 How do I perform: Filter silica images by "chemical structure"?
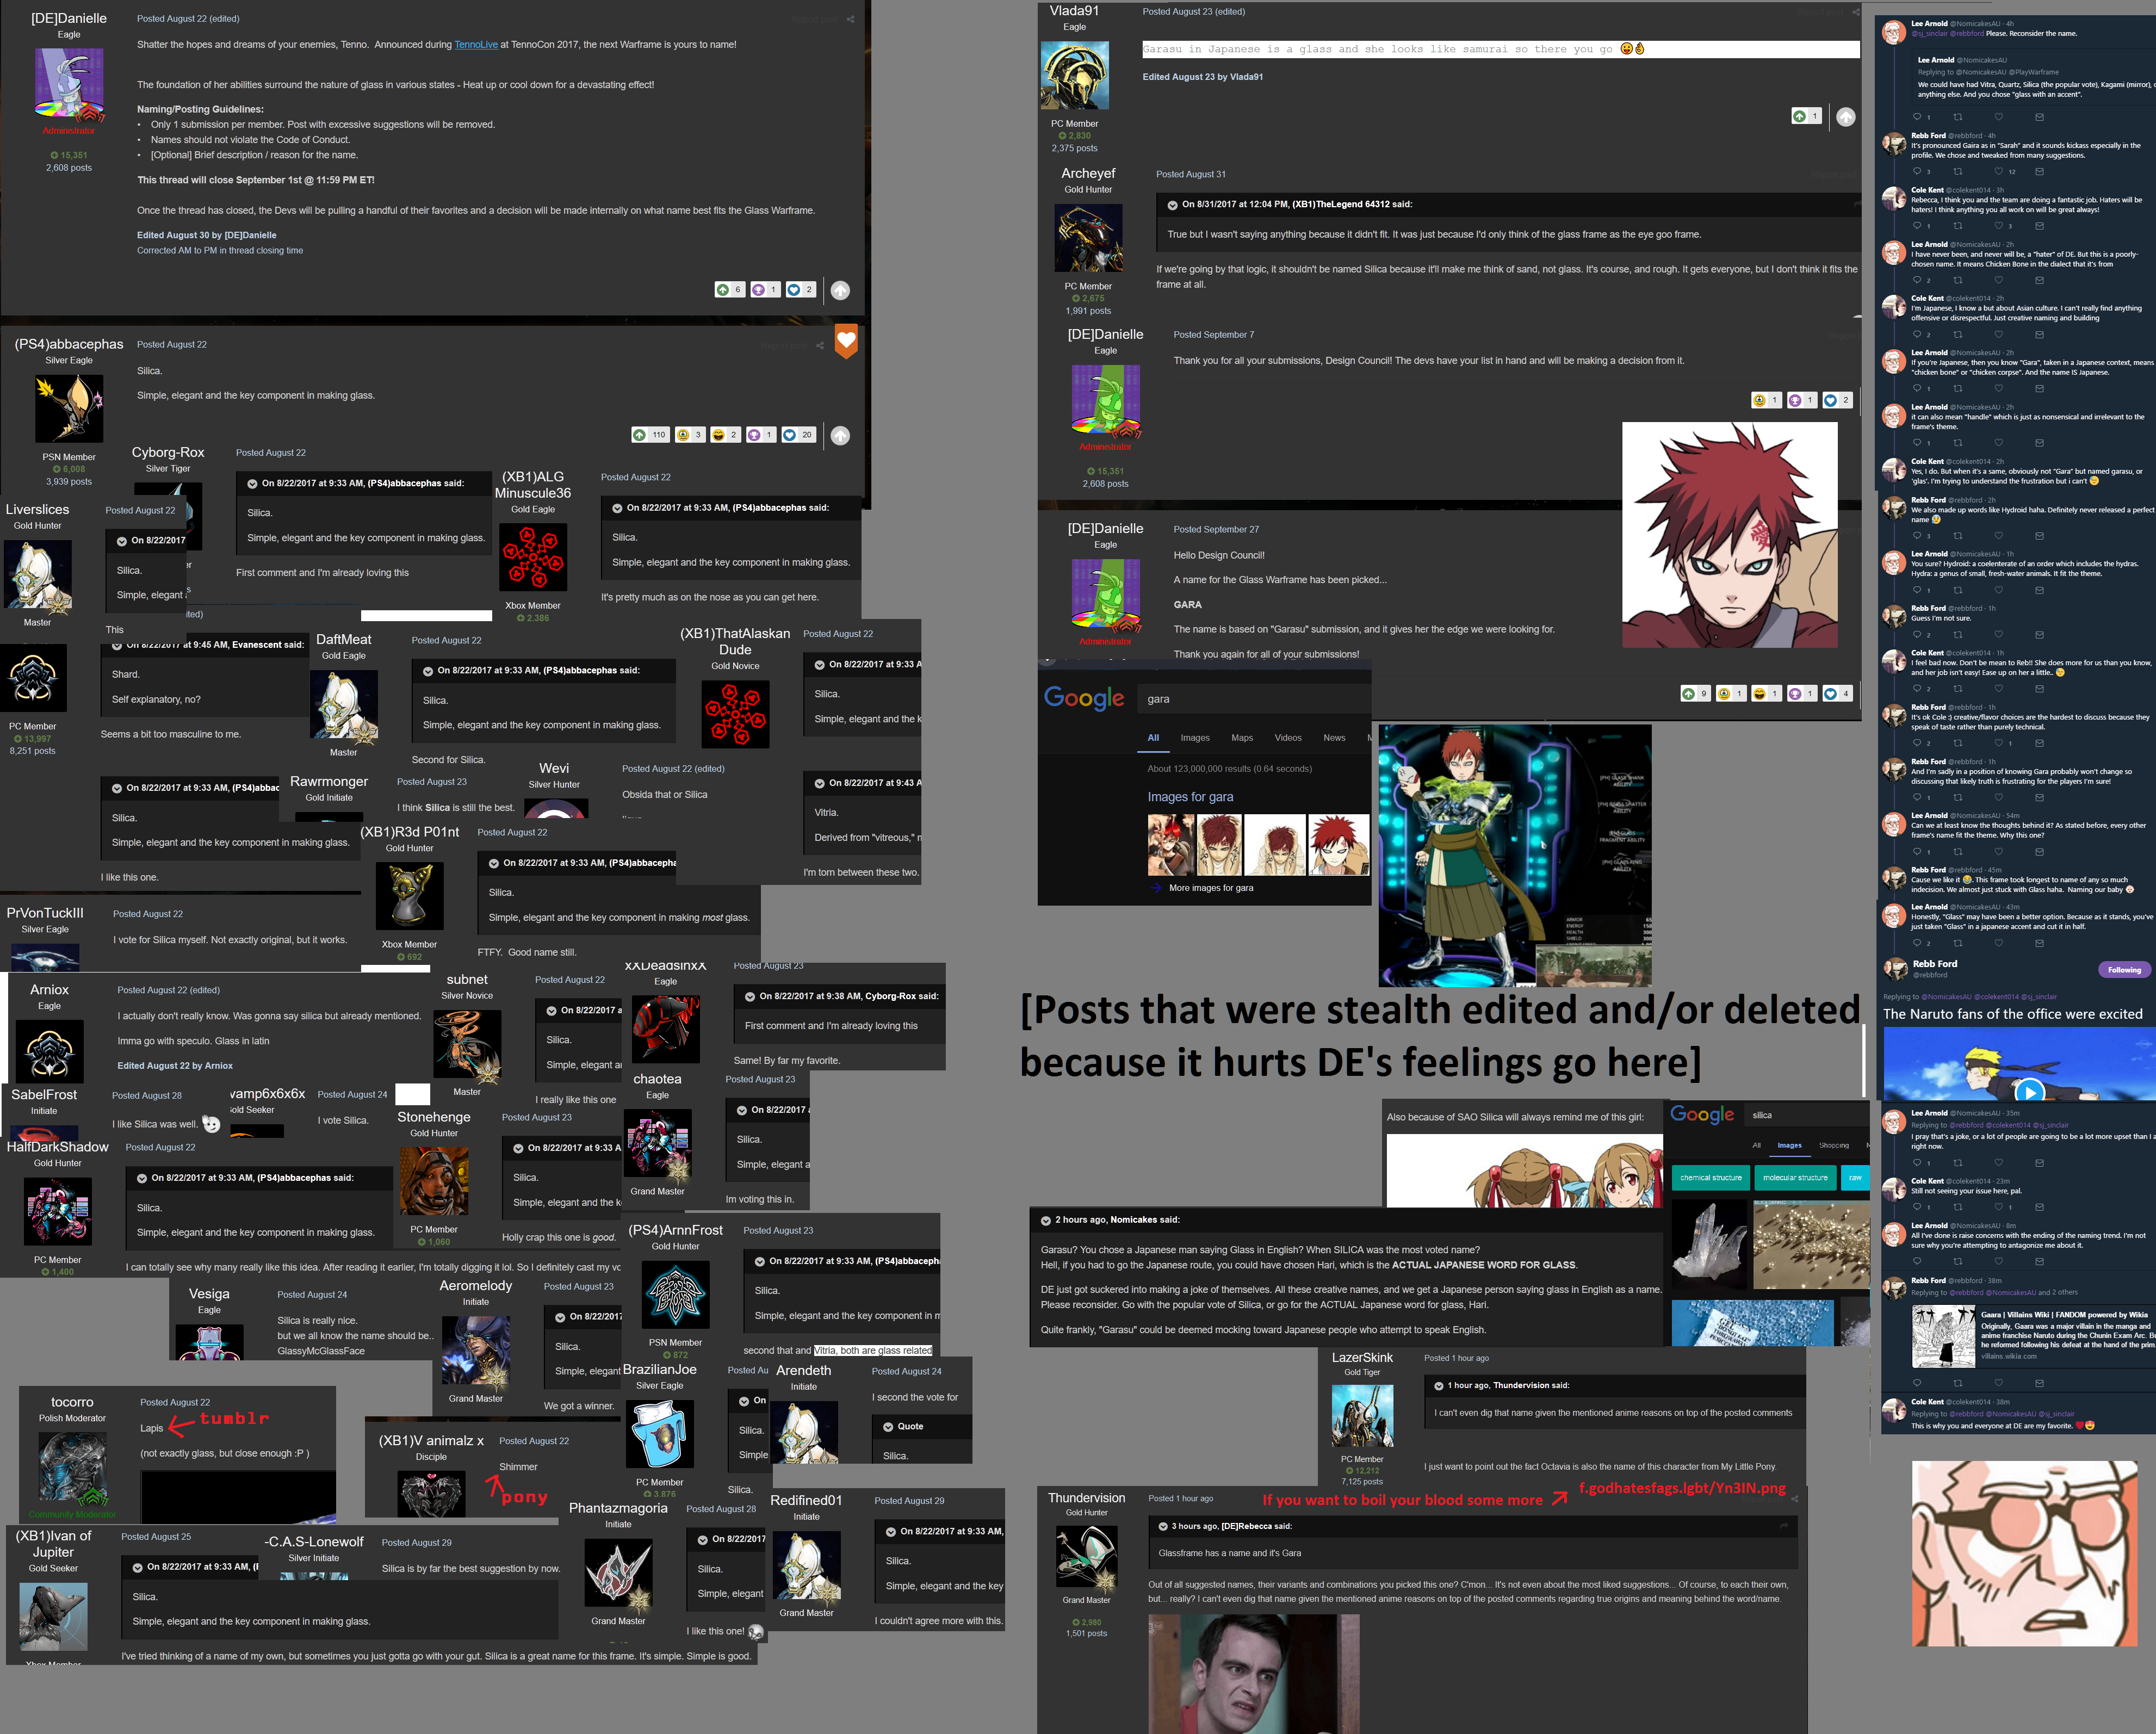coord(1711,1178)
